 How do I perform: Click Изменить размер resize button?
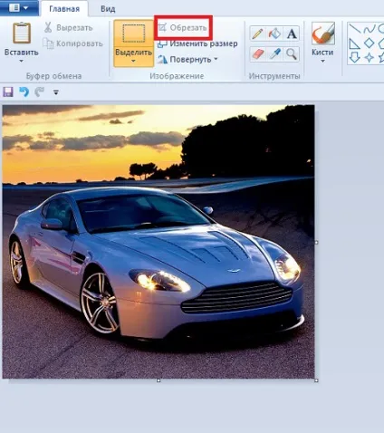[x=197, y=43]
